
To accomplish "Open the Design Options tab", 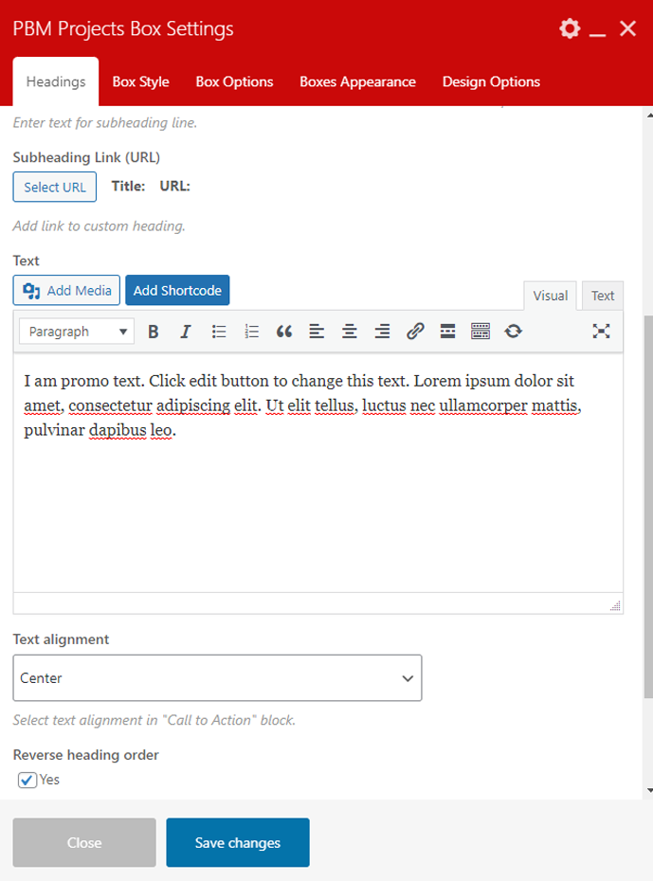I will tap(491, 81).
